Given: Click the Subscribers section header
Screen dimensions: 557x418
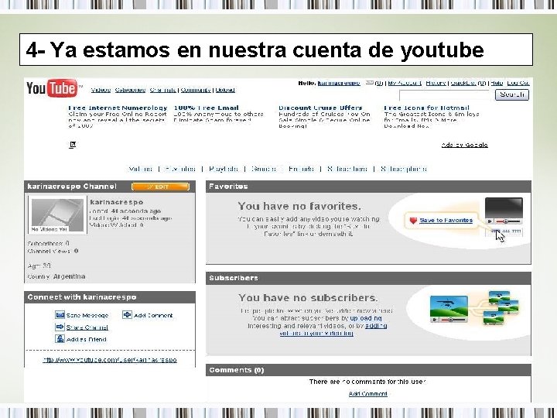Looking at the screenshot, I should pyautogui.click(x=368, y=278).
